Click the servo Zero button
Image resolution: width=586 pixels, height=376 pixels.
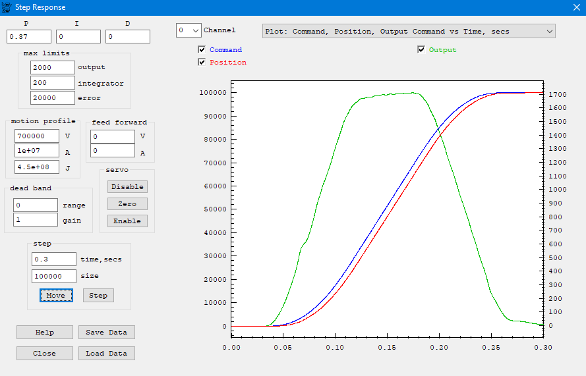(x=127, y=204)
